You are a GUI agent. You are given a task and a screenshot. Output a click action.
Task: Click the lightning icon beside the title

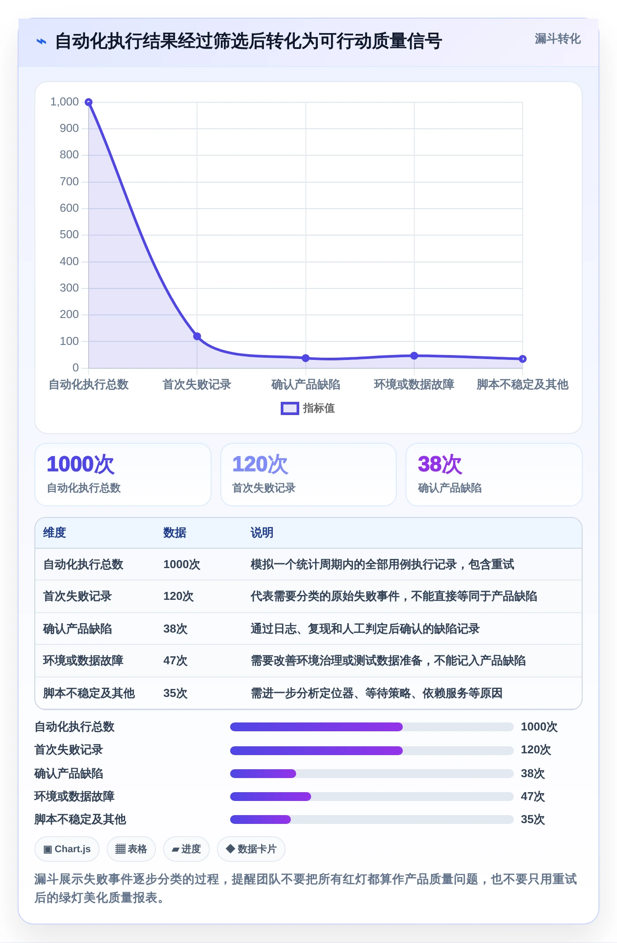pos(41,41)
